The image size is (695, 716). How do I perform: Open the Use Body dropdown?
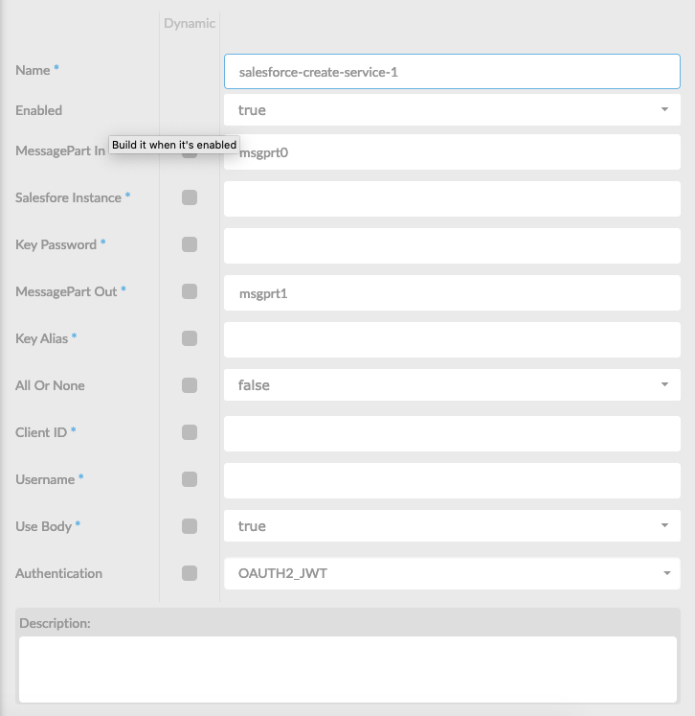tap(452, 526)
